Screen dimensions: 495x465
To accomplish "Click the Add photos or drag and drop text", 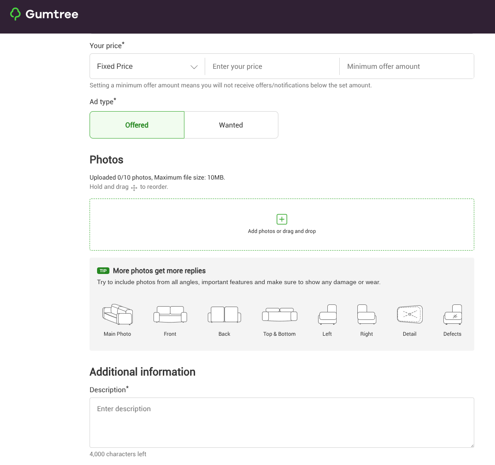I will click(282, 231).
